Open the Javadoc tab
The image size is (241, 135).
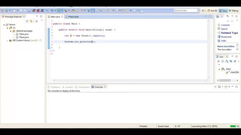[x=68, y=87]
